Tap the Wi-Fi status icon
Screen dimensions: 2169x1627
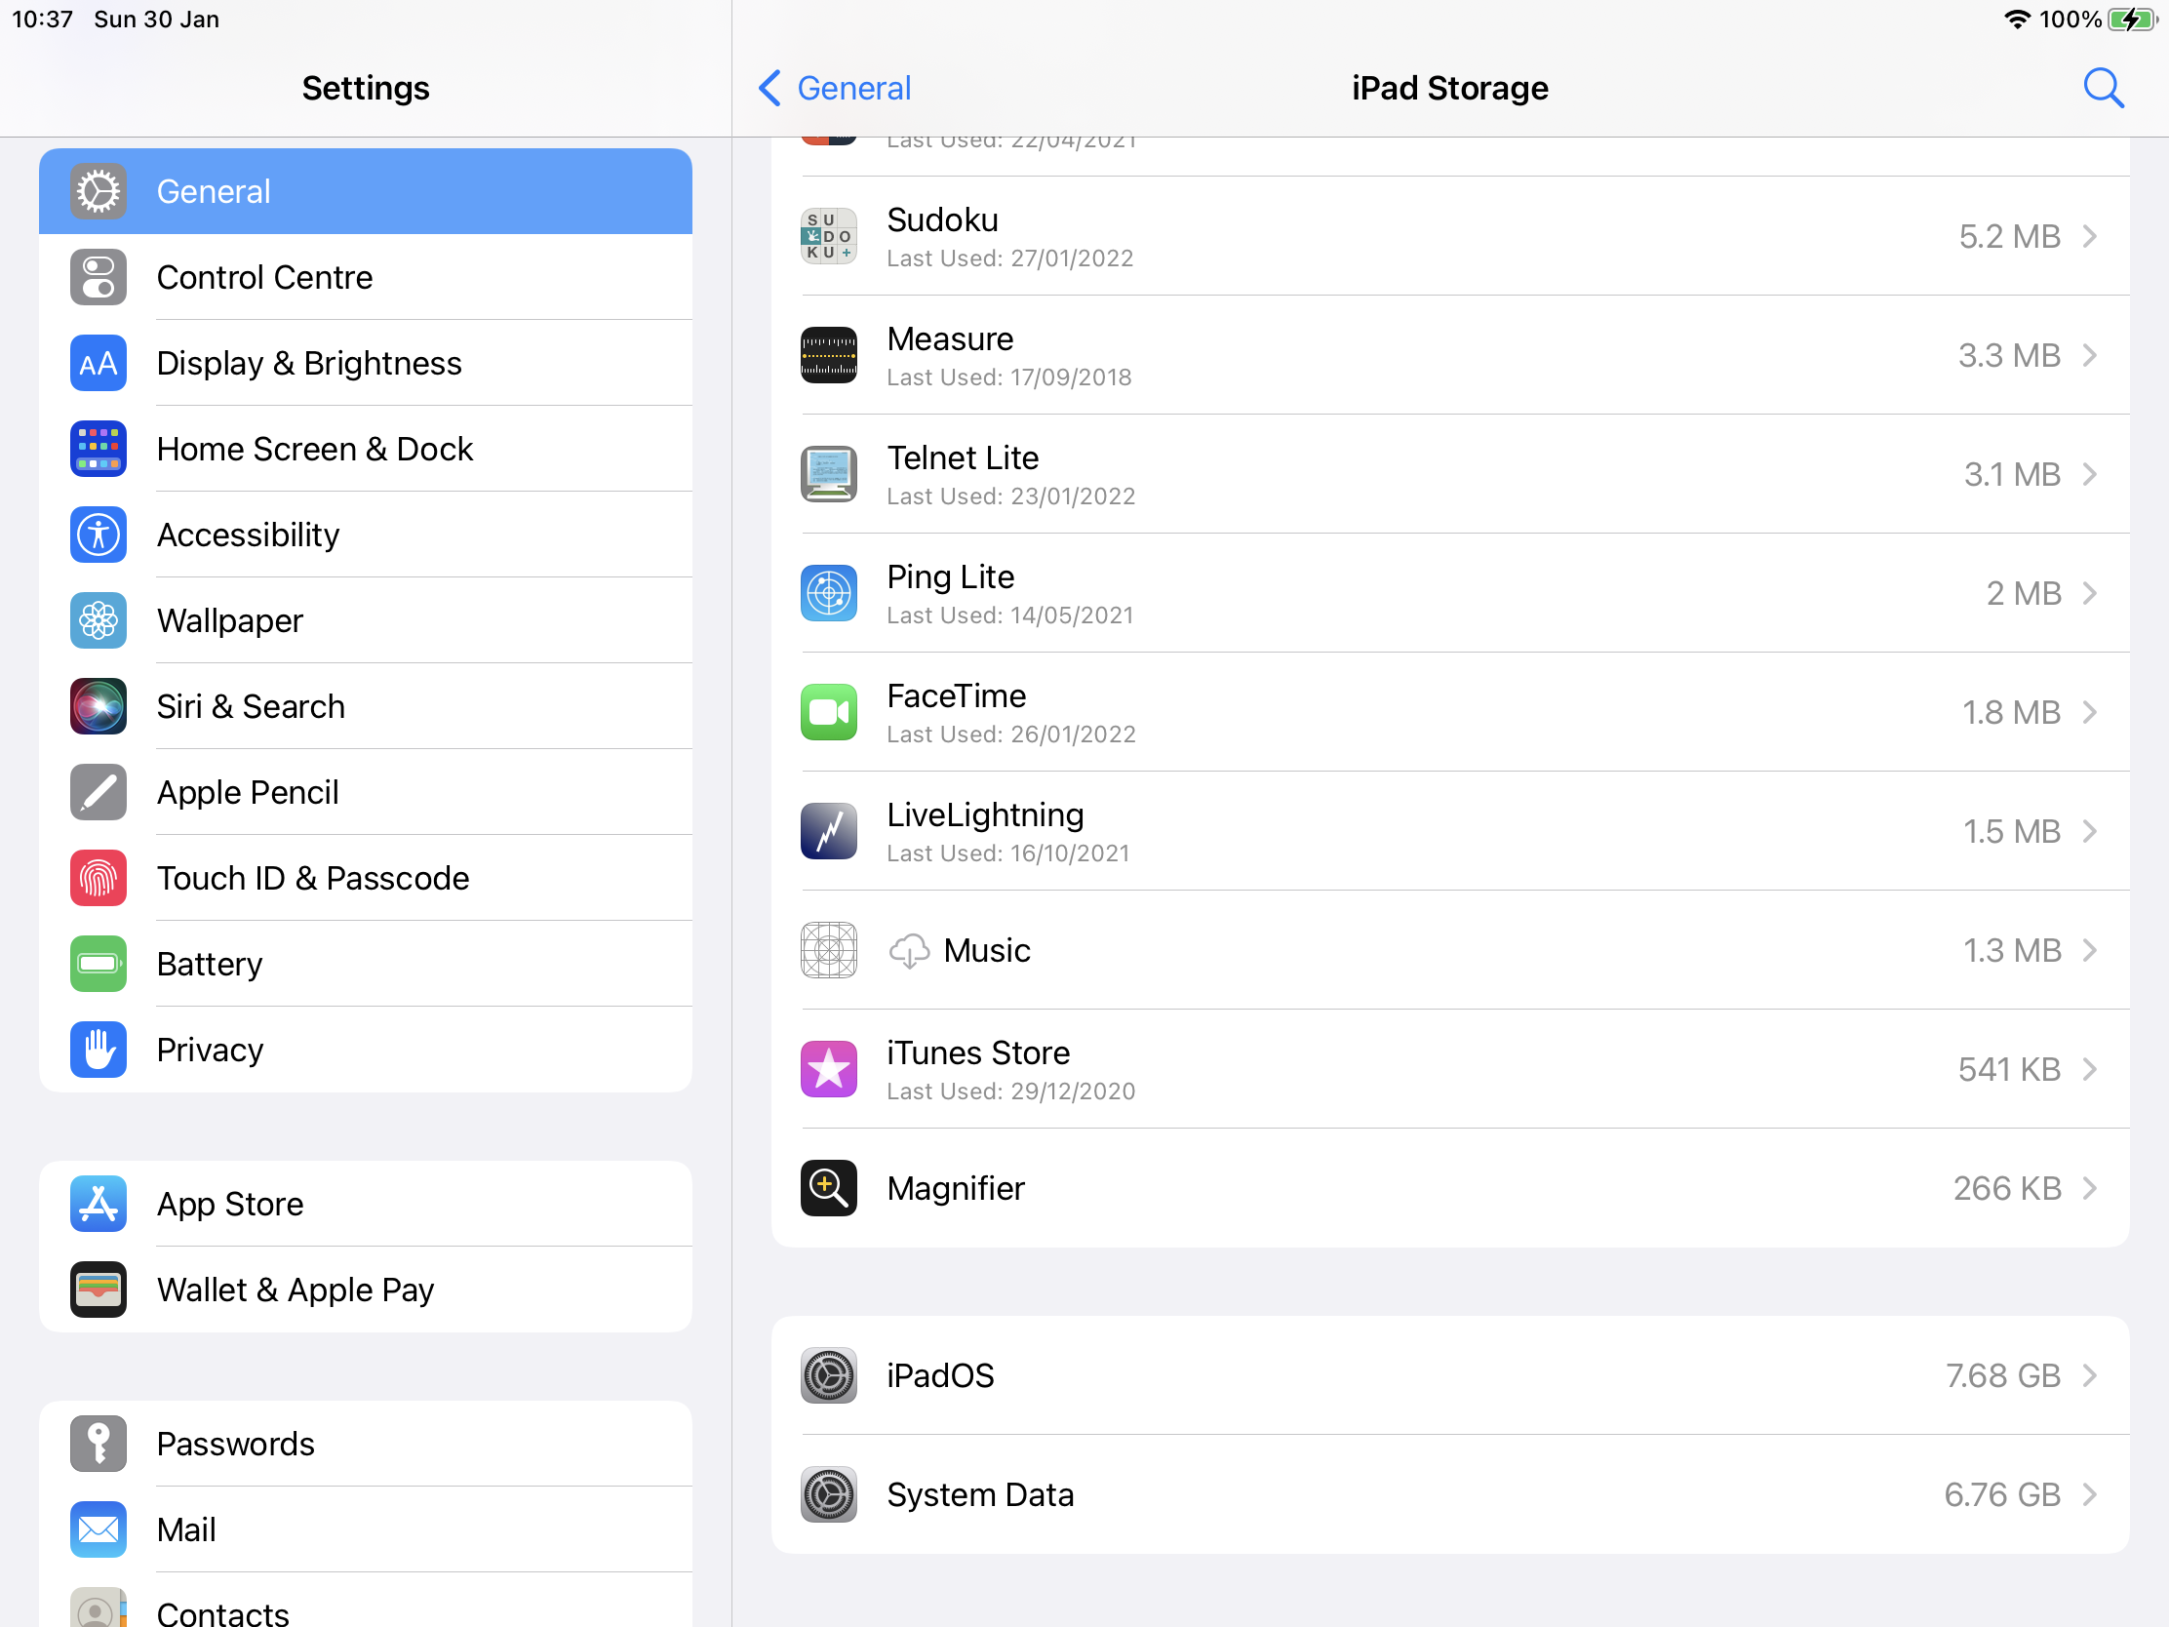(2017, 20)
